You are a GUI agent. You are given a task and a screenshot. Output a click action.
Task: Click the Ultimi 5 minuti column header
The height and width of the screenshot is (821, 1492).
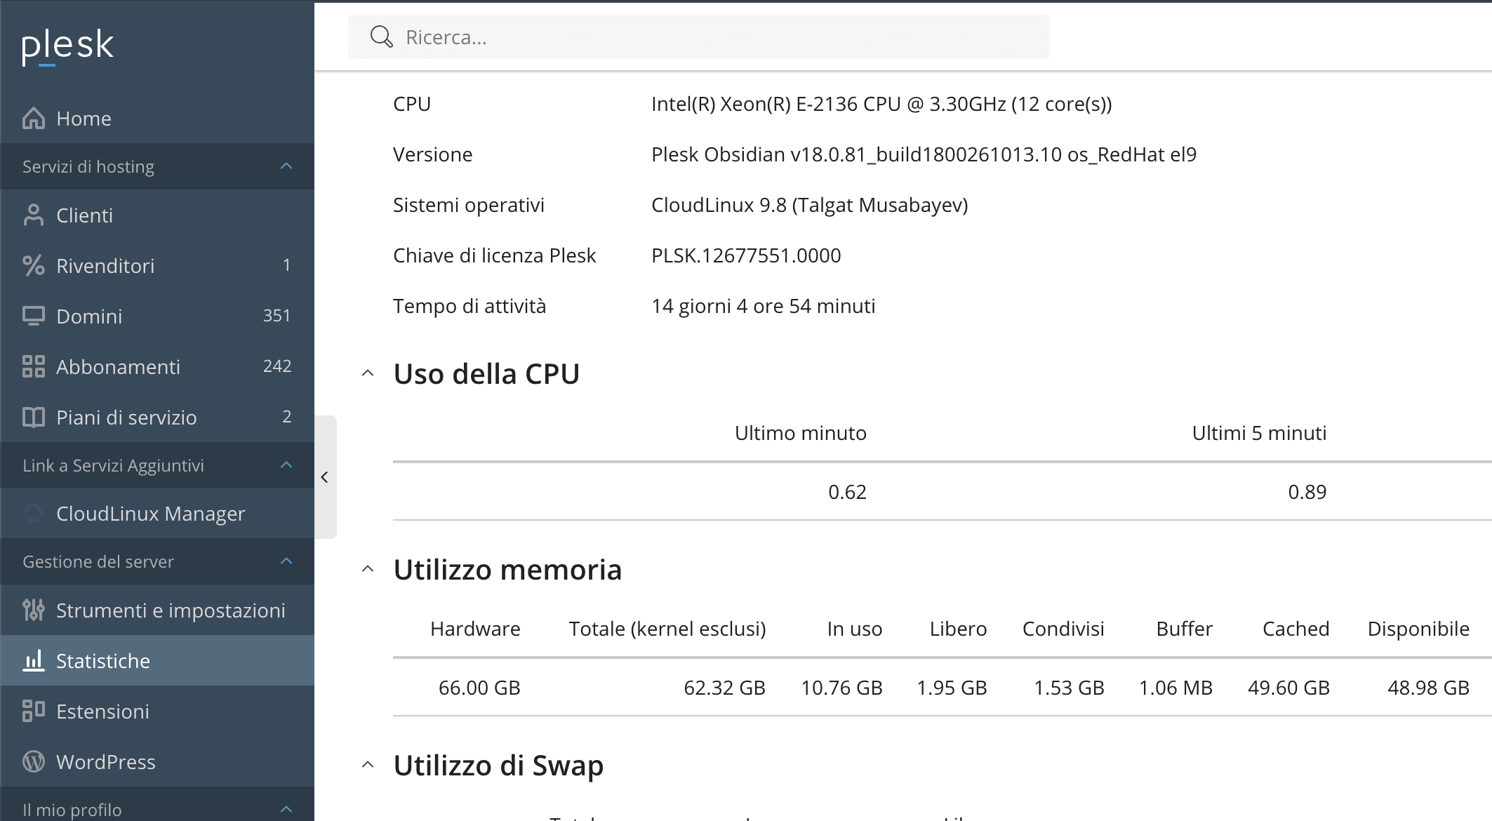point(1259,433)
